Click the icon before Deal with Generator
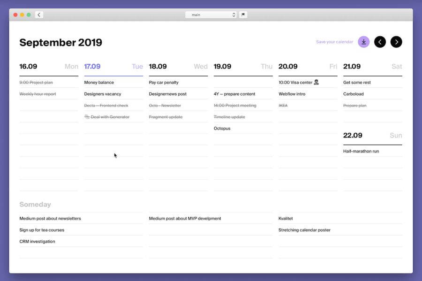Screen dimensions: 422x281 coord(87,117)
